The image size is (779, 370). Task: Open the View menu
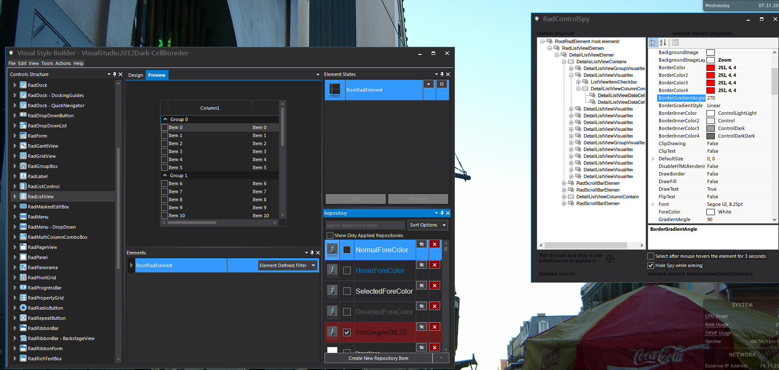pos(34,63)
